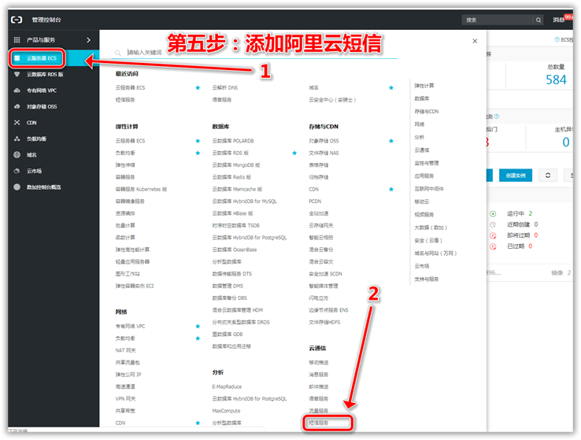Focus the 请输入关键词 product search field
581x440 pixels.
point(261,53)
